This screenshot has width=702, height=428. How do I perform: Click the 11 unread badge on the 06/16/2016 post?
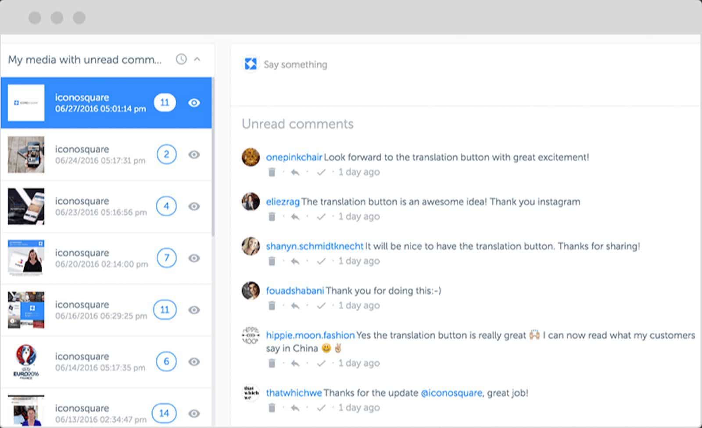click(165, 310)
